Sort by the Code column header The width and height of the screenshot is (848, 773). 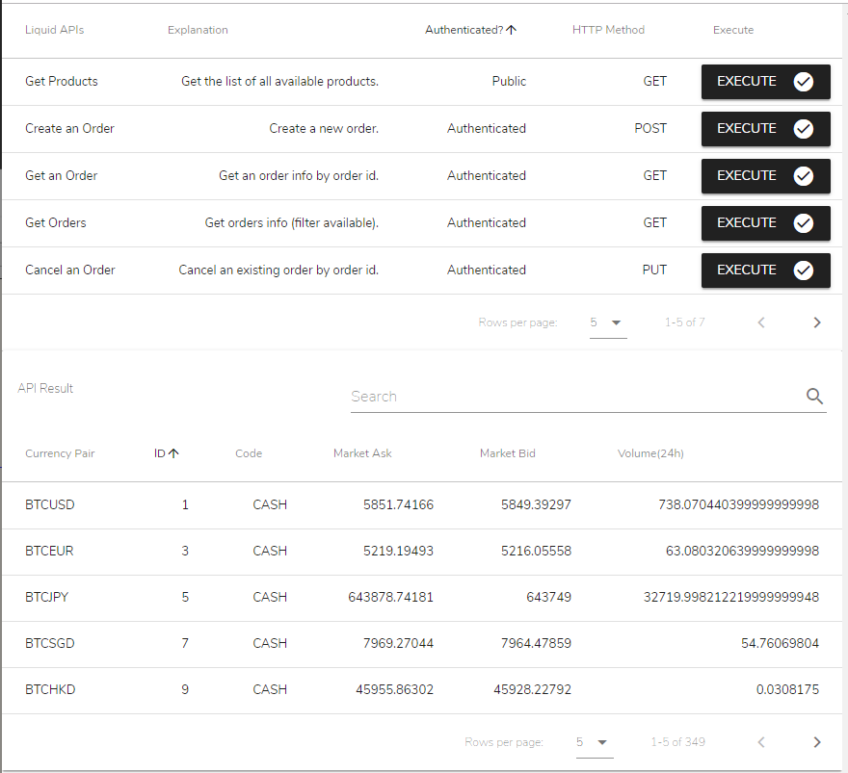(x=249, y=453)
